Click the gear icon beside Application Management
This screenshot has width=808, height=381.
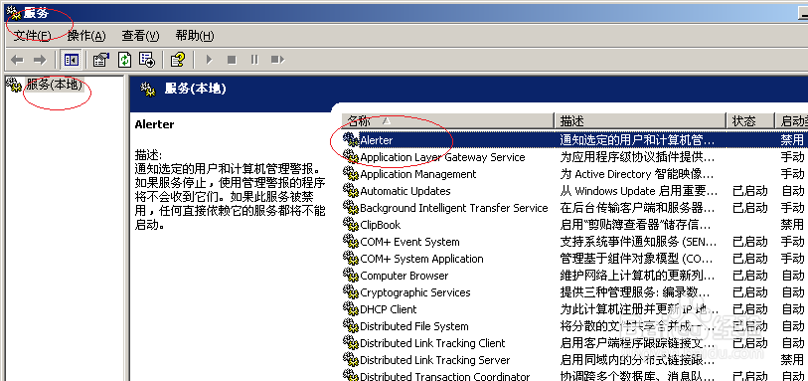(x=351, y=174)
